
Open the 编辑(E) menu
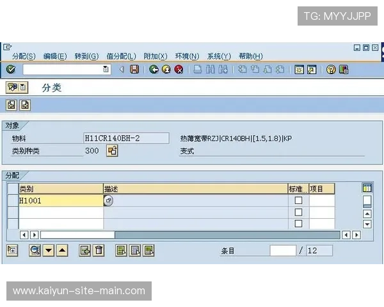coord(55,56)
